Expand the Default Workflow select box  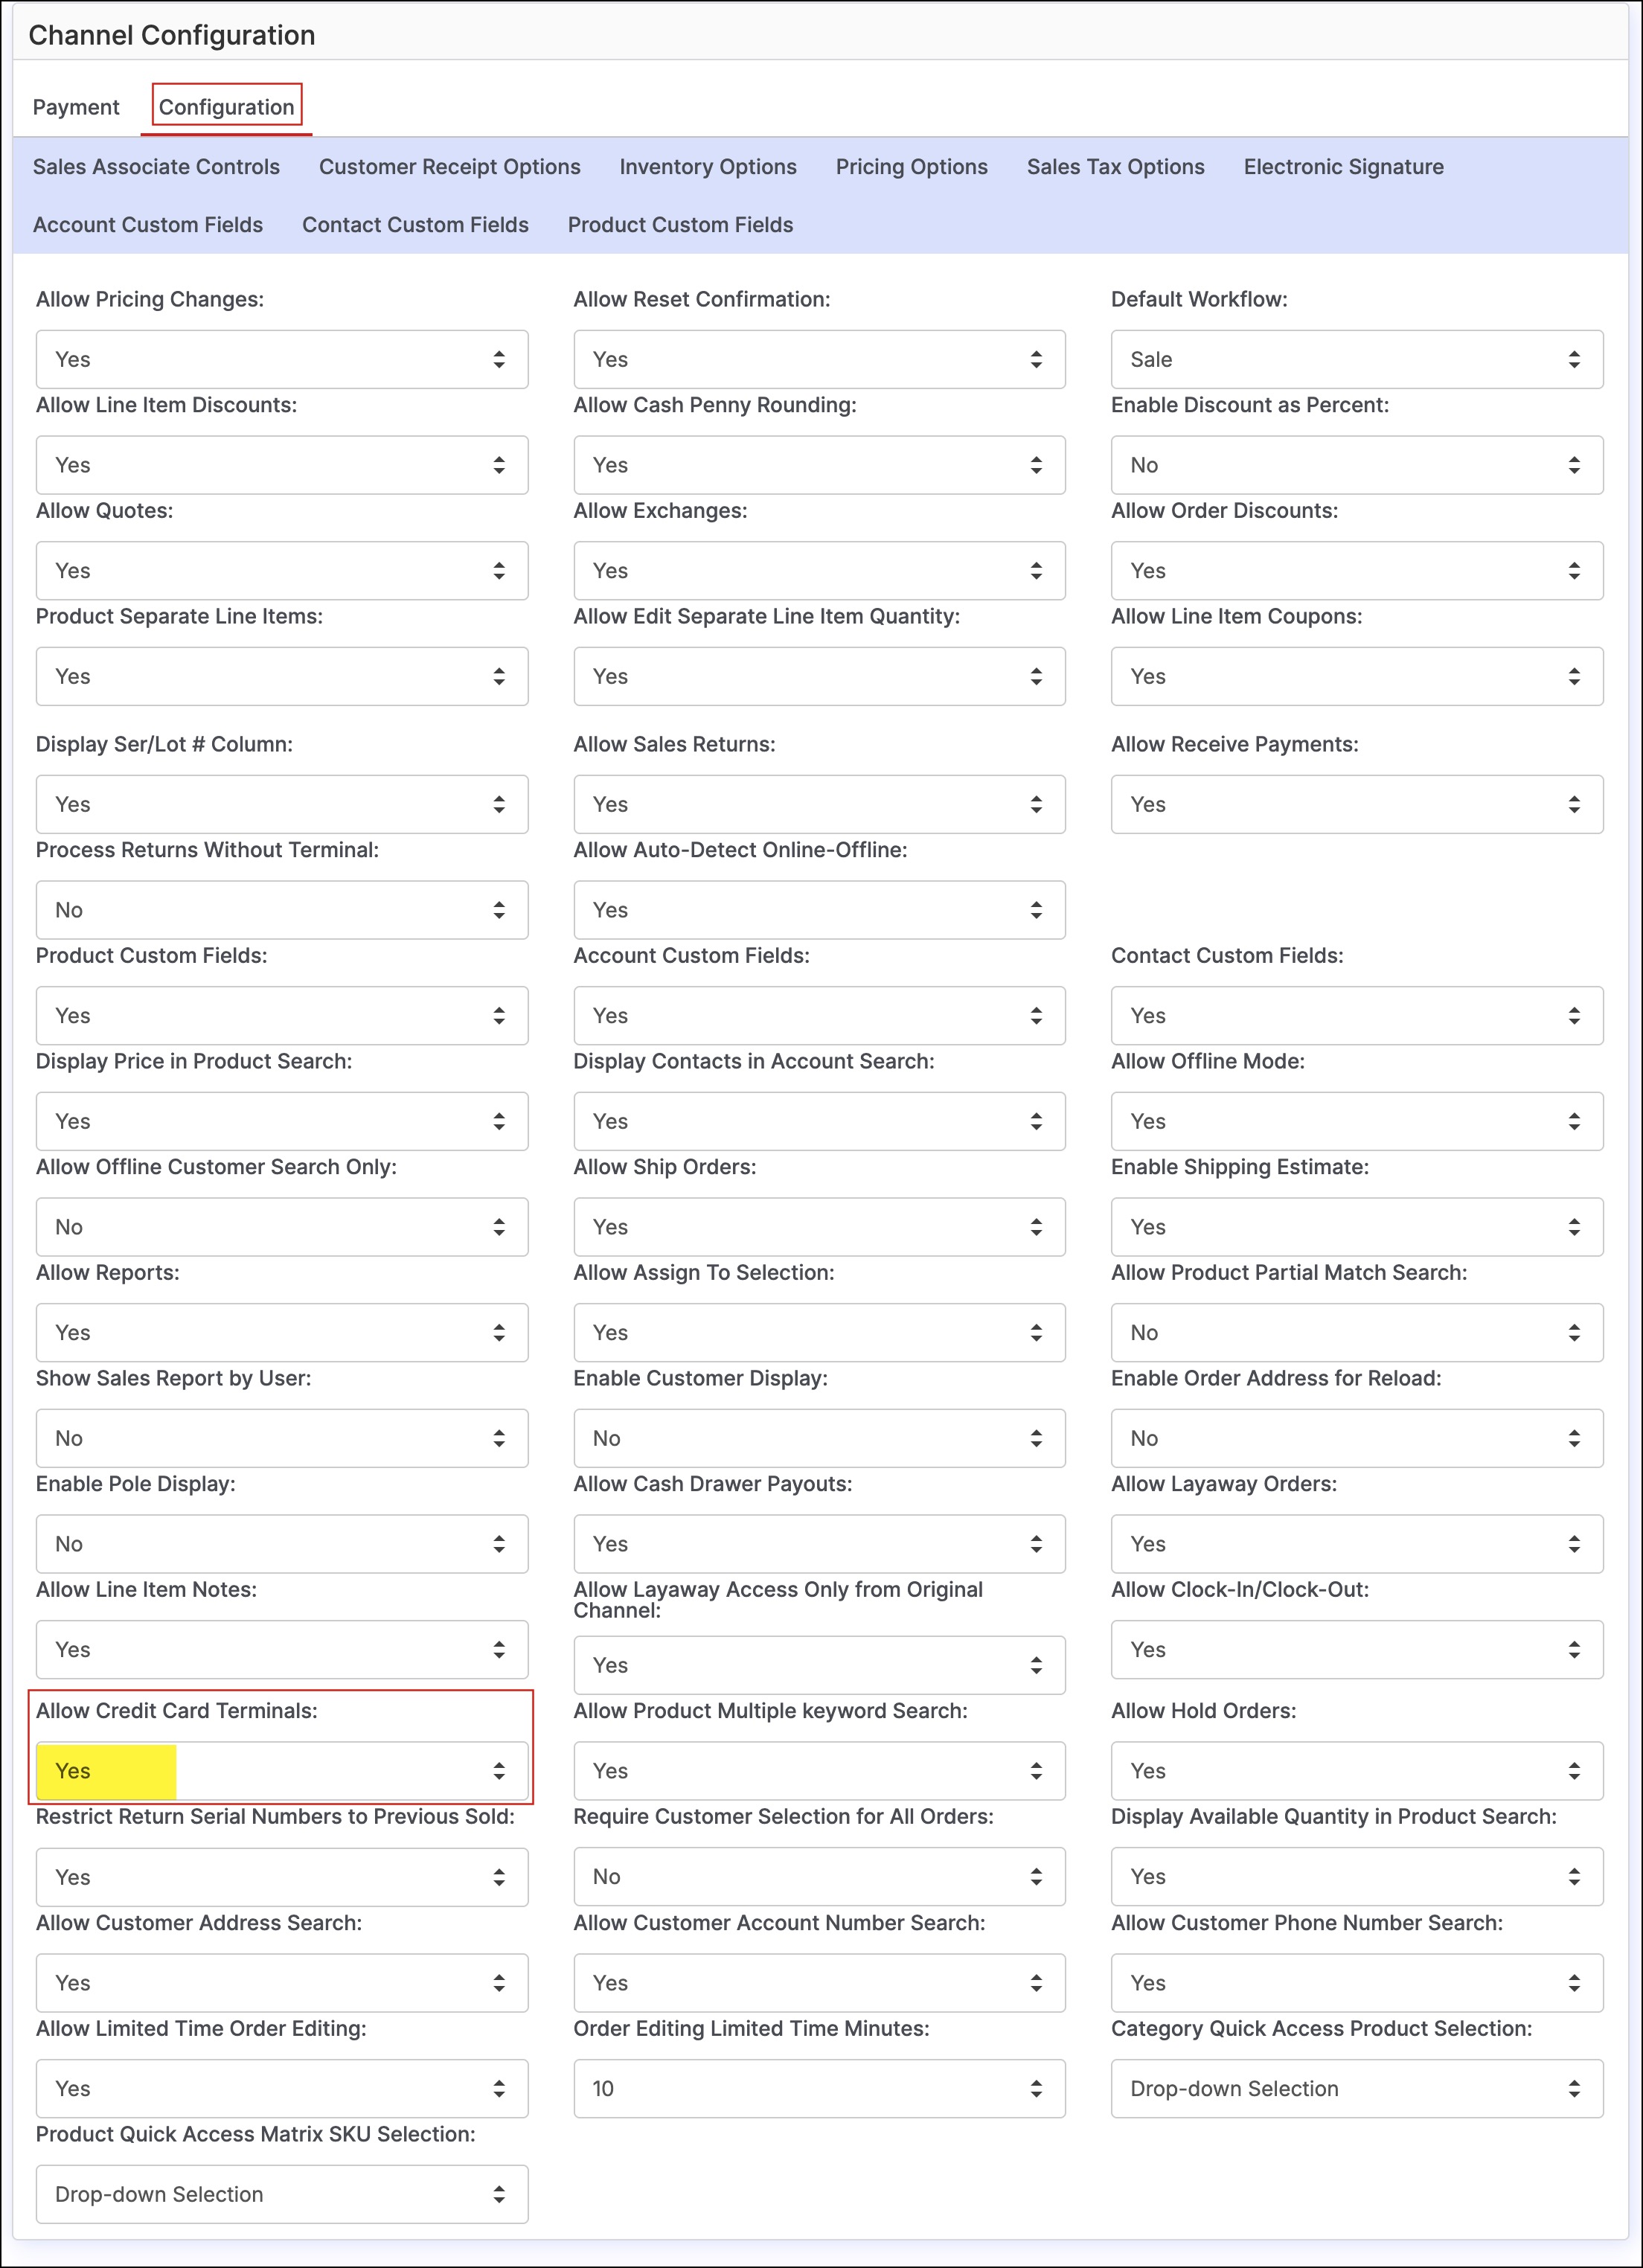[x=1356, y=359]
